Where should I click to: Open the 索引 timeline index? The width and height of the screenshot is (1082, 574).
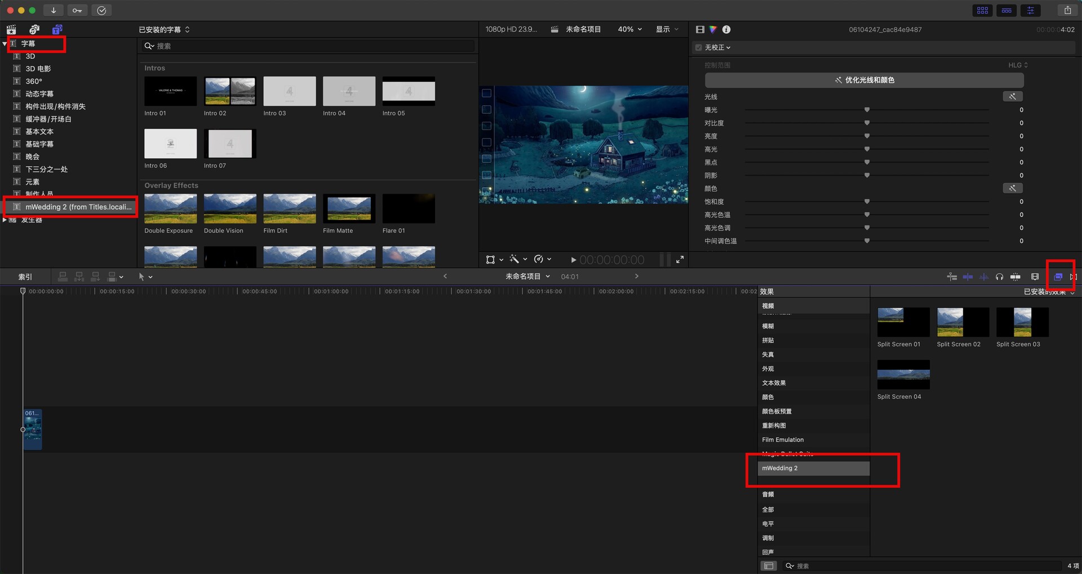(25, 277)
